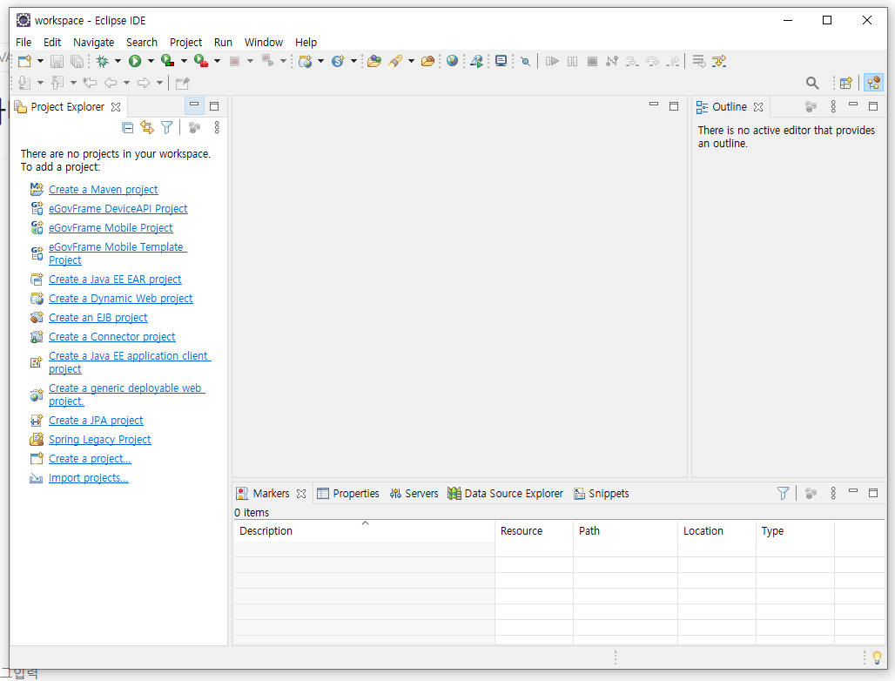Click the External Tools run icon

201,61
